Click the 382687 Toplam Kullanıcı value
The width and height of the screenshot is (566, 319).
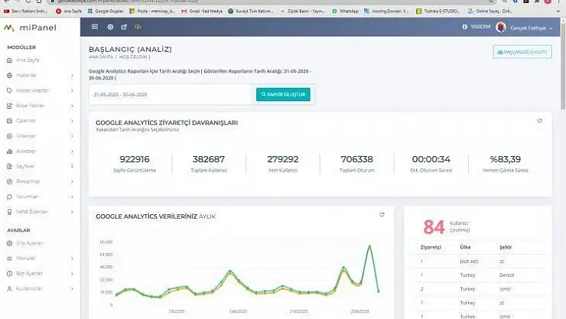pyautogui.click(x=209, y=159)
